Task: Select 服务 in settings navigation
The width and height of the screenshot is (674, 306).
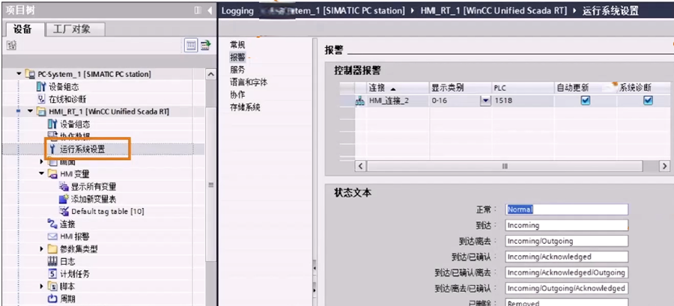Action: (237, 70)
